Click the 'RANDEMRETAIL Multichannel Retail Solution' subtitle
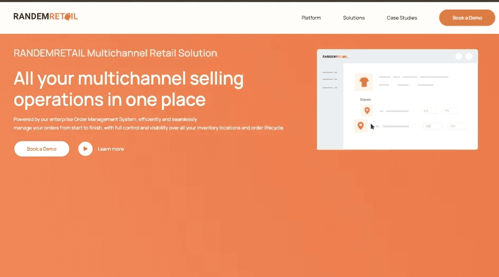 pyautogui.click(x=115, y=53)
